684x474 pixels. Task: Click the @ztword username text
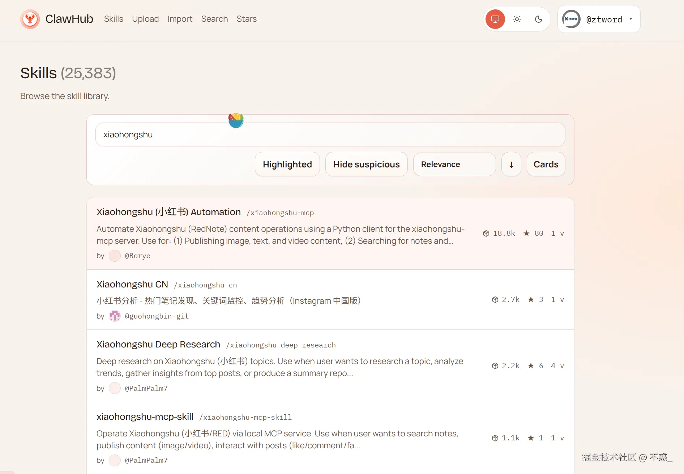click(x=604, y=19)
